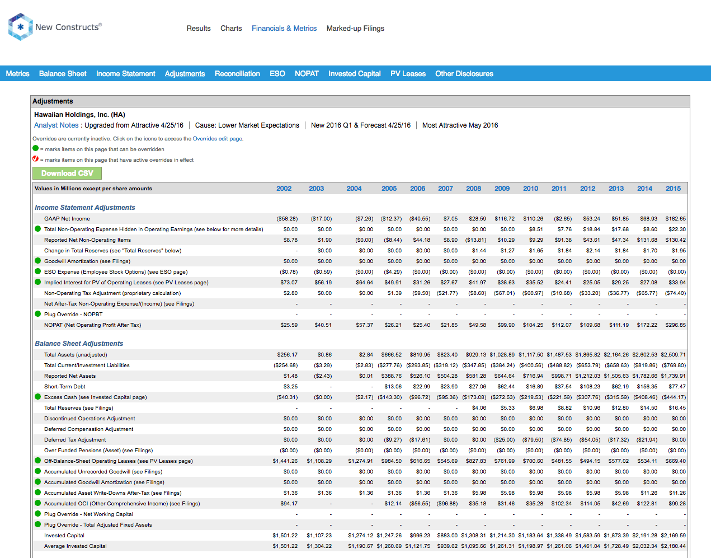Click override icon for Goodwill Amortization row
The height and width of the screenshot is (558, 711).
click(x=38, y=261)
